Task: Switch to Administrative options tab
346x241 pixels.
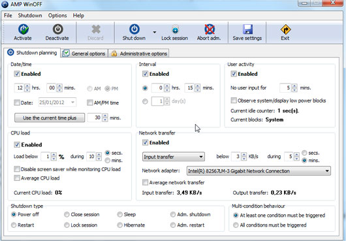Action: point(139,54)
